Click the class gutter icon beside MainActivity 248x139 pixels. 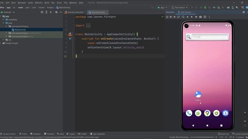point(70,34)
